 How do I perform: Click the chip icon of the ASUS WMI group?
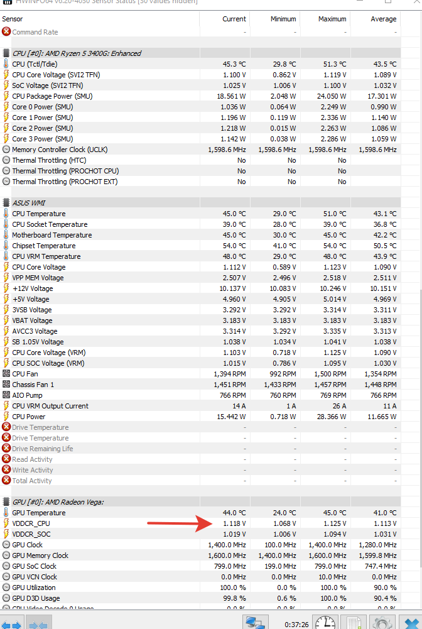(6, 202)
